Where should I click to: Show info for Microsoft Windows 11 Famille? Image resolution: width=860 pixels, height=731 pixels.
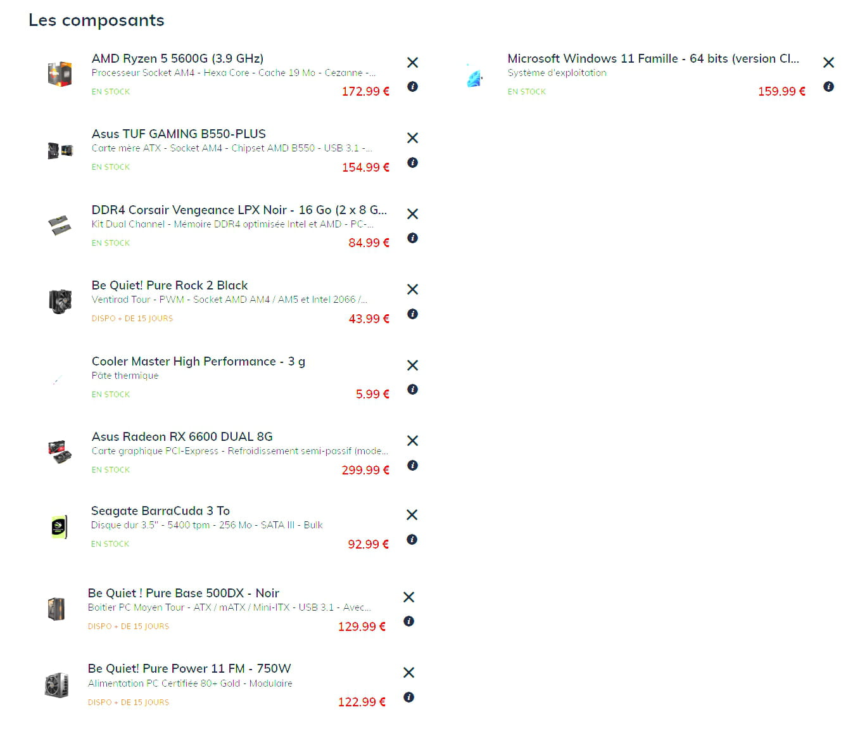tap(828, 86)
